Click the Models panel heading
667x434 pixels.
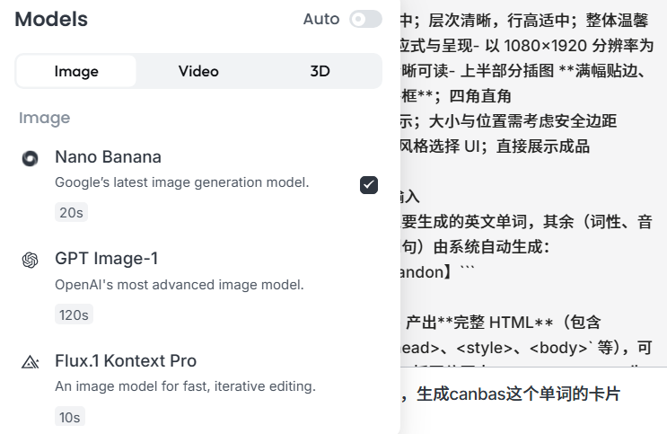pos(51,19)
